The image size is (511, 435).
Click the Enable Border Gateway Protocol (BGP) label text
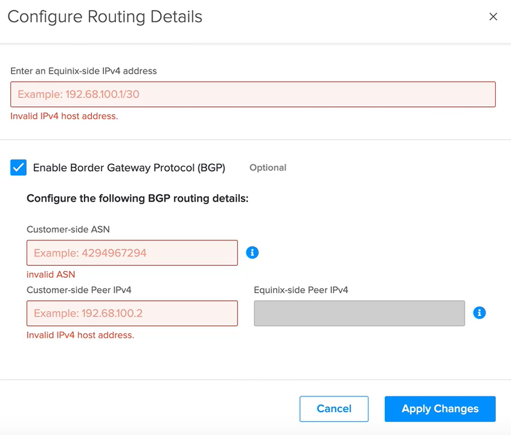[129, 167]
